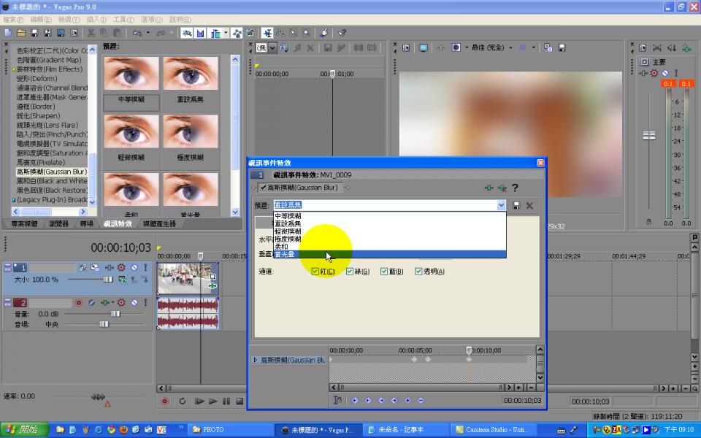Toggle the 綠(G) green channel checkbox
This screenshot has width=701, height=438.
(350, 272)
